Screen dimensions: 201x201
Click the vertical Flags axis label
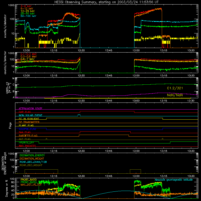point(10,125)
